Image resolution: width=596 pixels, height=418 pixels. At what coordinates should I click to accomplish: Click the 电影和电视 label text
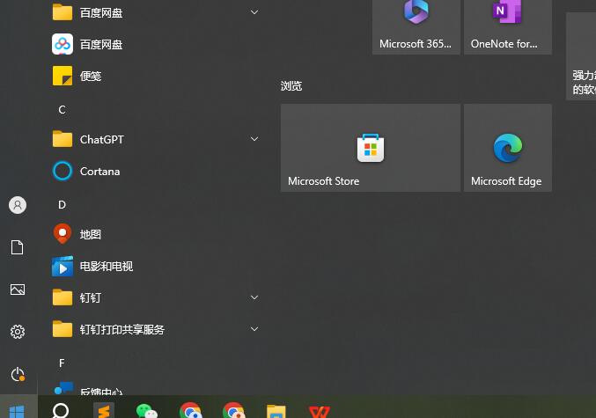107,266
